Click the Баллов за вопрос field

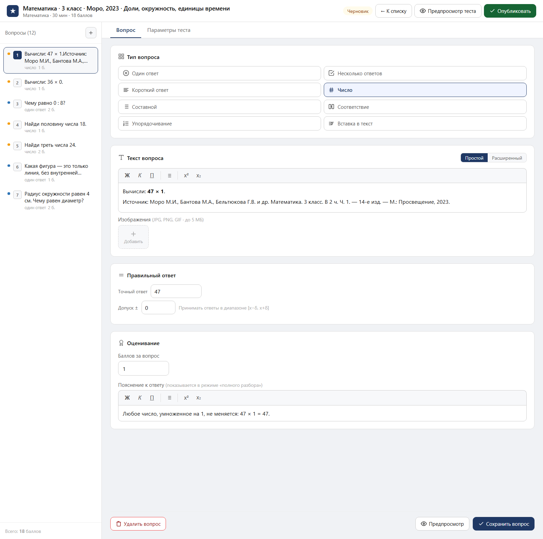click(144, 368)
